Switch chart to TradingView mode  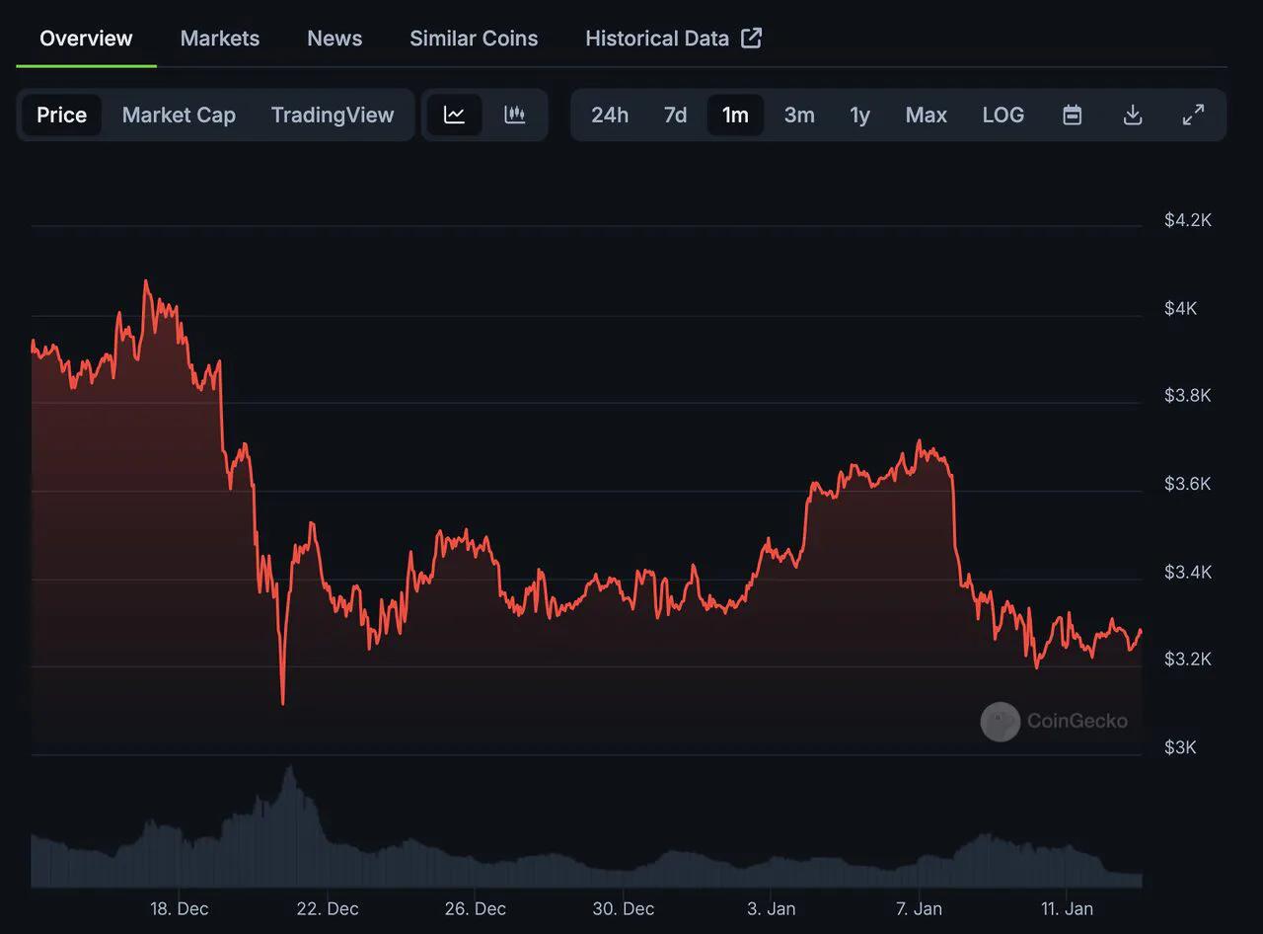[333, 115]
